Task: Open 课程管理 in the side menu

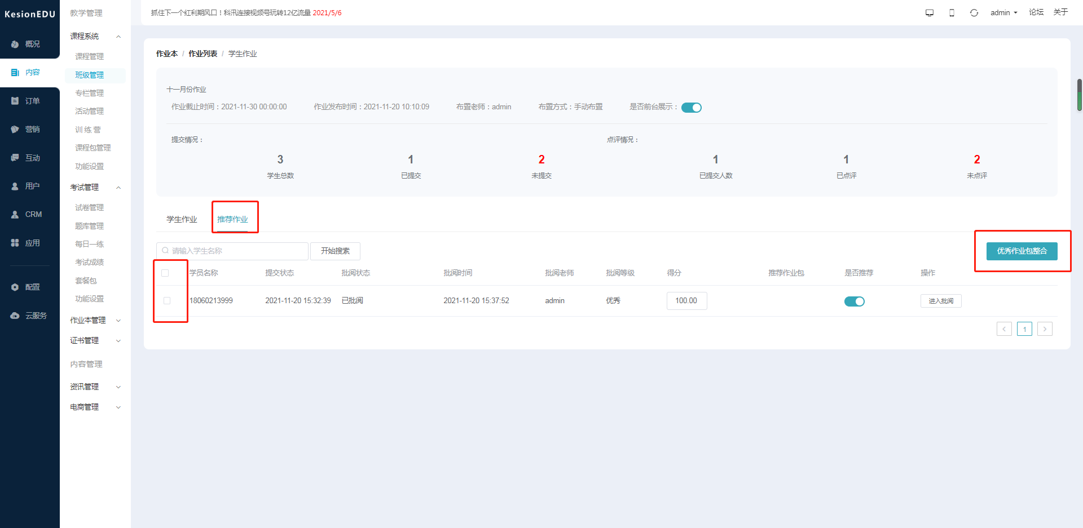Action: [89, 57]
